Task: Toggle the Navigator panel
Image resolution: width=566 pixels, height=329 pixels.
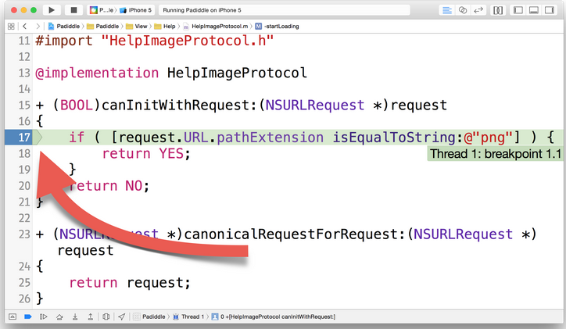Action: click(x=518, y=10)
